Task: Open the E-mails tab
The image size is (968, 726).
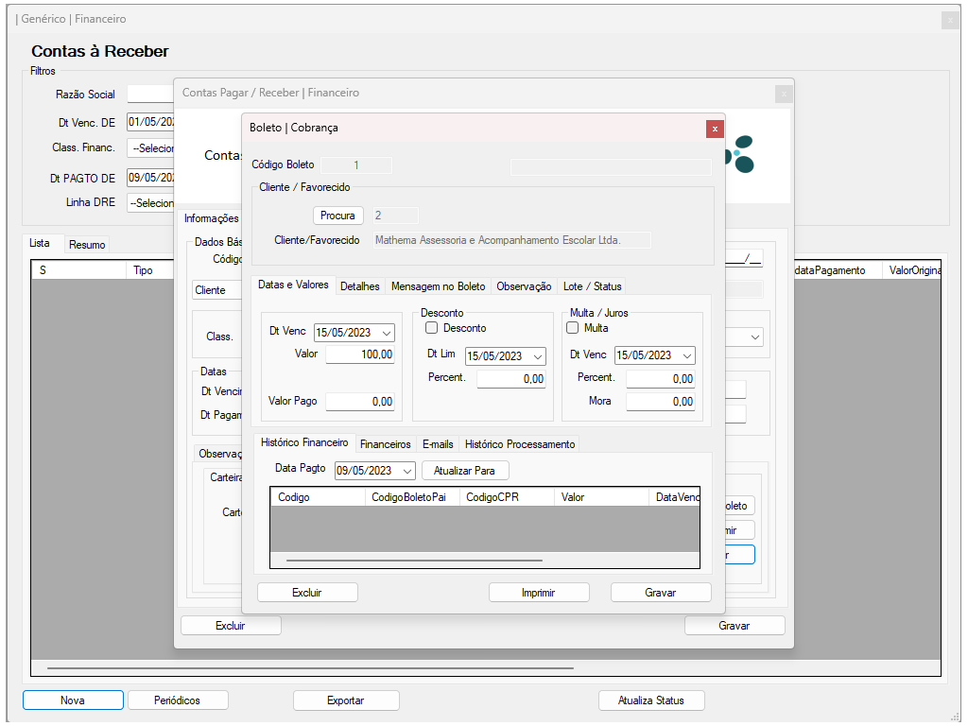Action: pyautogui.click(x=438, y=444)
